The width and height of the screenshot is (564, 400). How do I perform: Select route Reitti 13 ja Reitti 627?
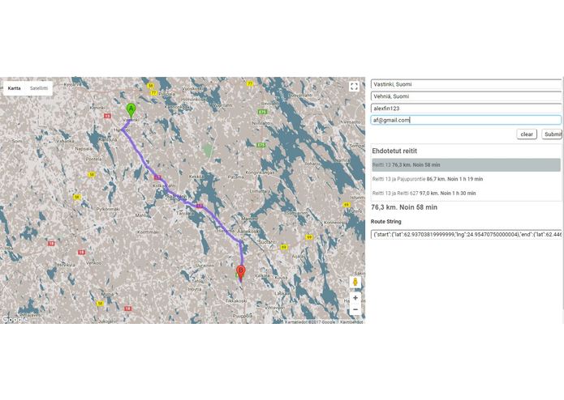tap(466, 193)
